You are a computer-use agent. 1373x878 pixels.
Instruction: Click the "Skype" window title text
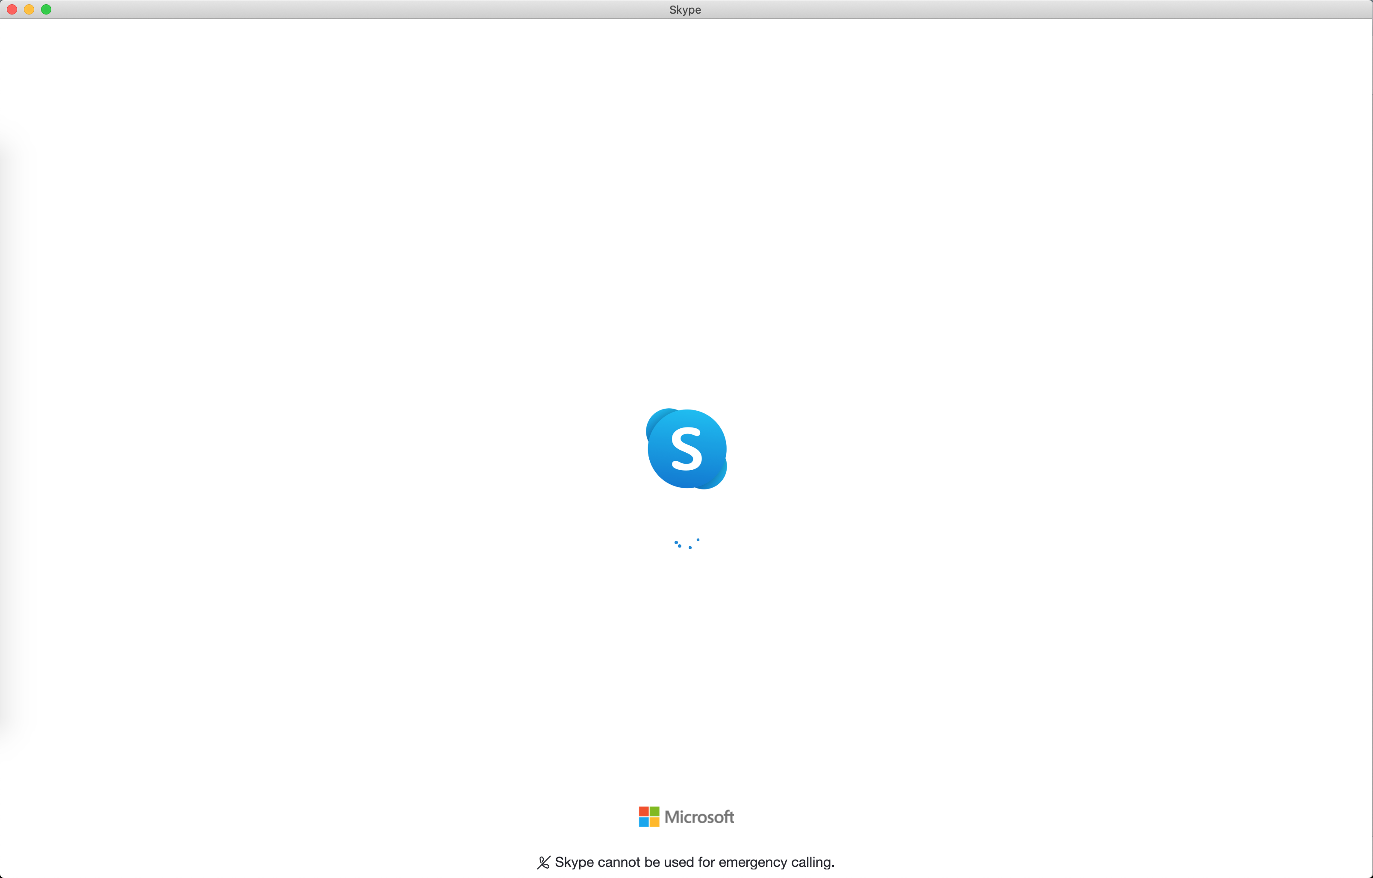[x=685, y=10]
